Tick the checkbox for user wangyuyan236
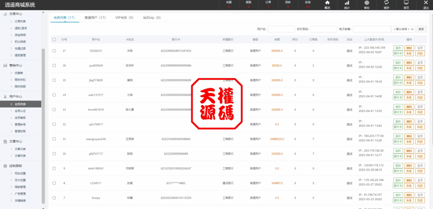The image size is (433, 209). click(54, 139)
